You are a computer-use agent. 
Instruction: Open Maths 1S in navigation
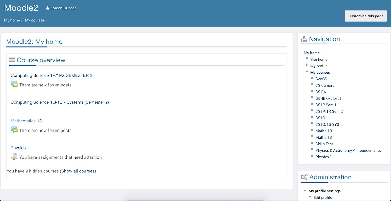pyautogui.click(x=323, y=137)
